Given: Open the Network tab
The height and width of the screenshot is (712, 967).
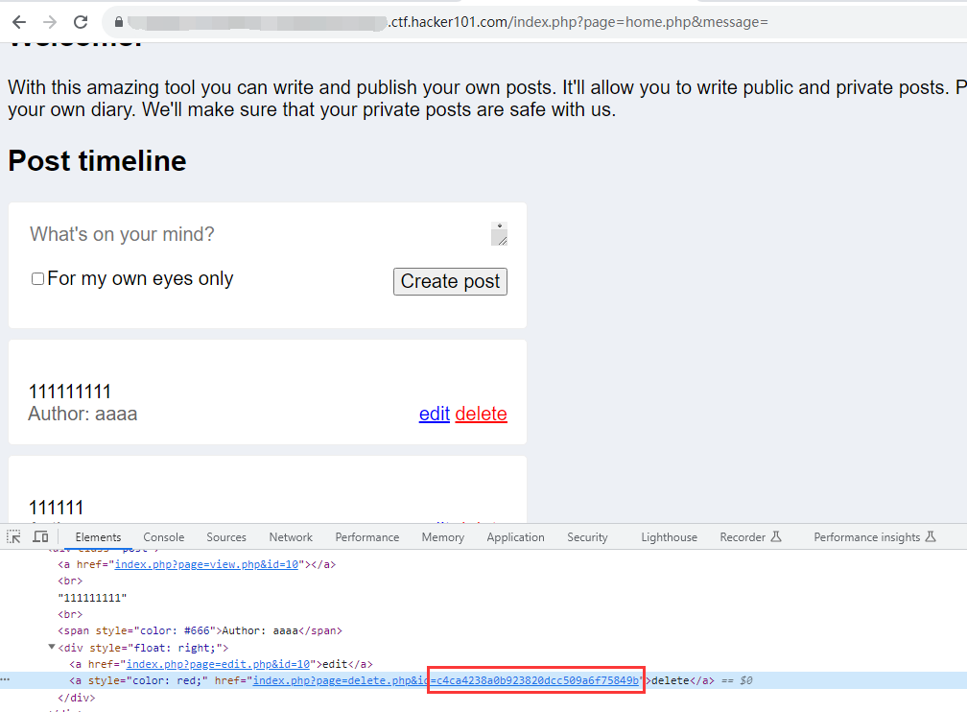Looking at the screenshot, I should pos(291,537).
